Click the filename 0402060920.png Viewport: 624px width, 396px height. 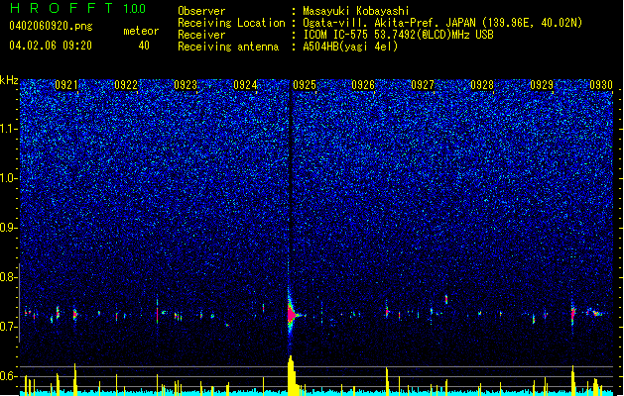[x=51, y=26]
